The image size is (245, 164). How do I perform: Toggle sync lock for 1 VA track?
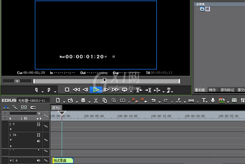46,140
